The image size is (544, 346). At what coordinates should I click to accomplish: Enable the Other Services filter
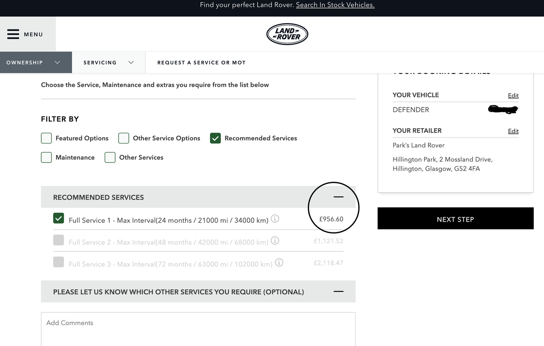point(110,158)
